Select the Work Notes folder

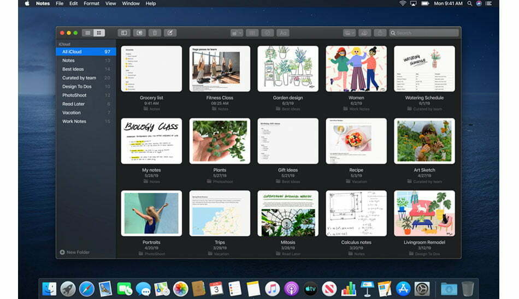(86, 121)
